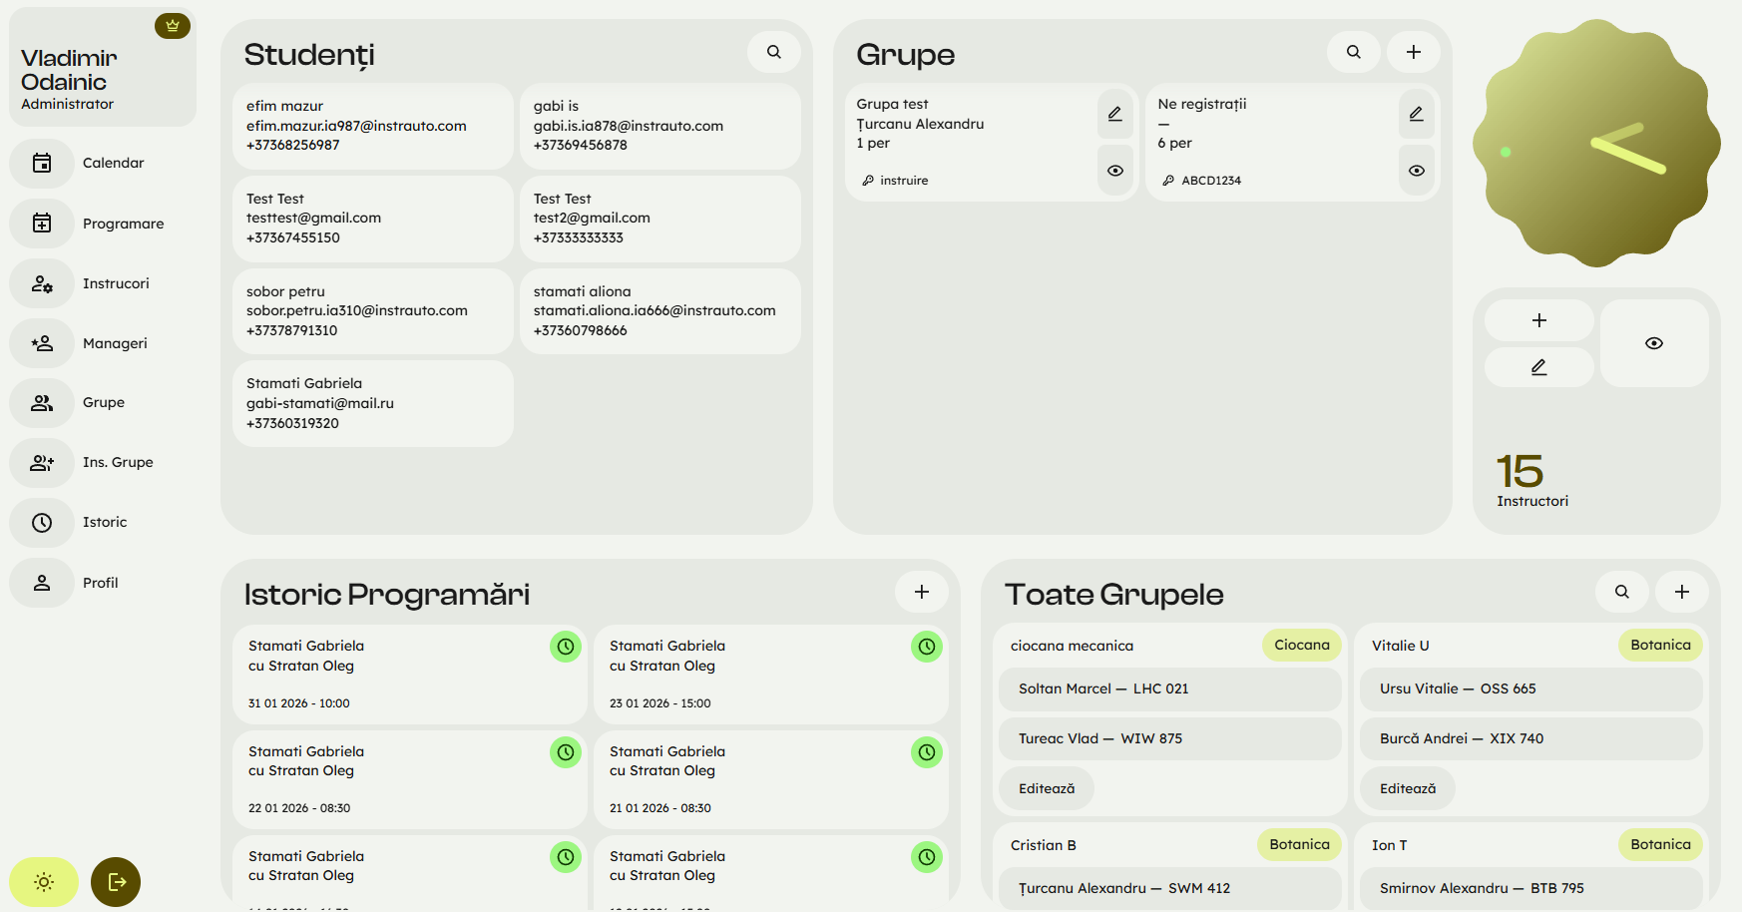
Task: Toggle the light theme sun button
Action: (44, 882)
